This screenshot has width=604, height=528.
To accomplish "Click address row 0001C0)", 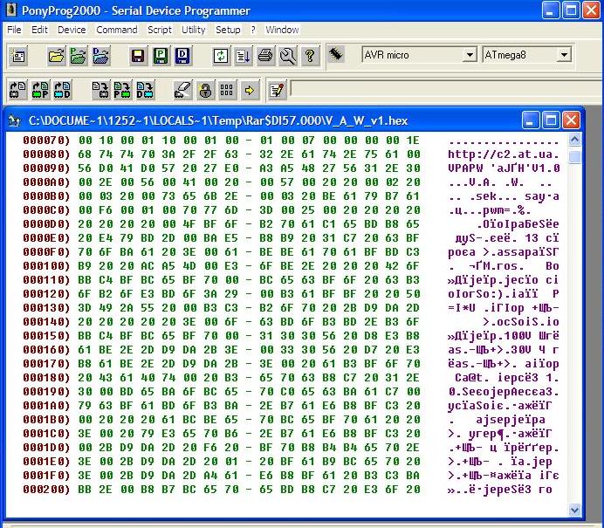I will (46, 433).
